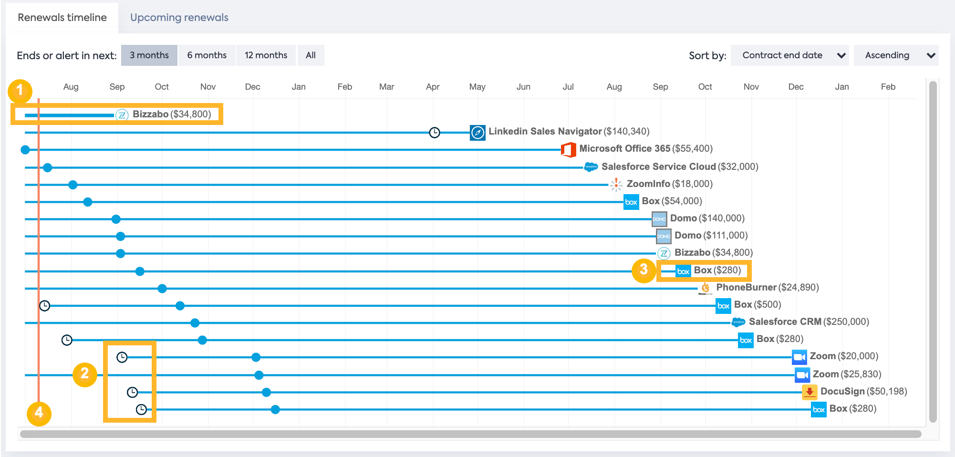Click the Microsoft Office 365 logo icon
The height and width of the screenshot is (457, 955).
tap(568, 149)
